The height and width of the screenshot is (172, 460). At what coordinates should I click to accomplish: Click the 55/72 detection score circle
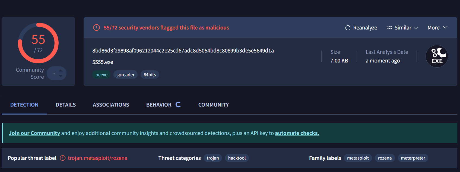pos(38,43)
